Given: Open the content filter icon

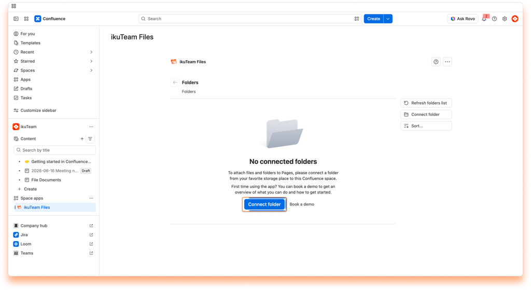Looking at the screenshot, I should tap(90, 139).
